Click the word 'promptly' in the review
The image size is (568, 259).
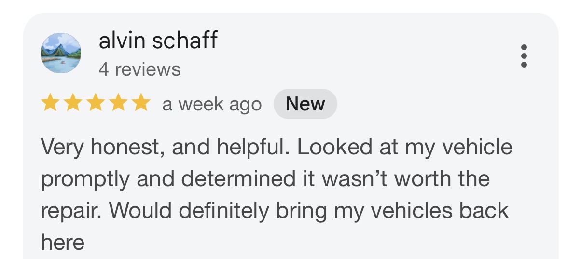tap(85, 180)
